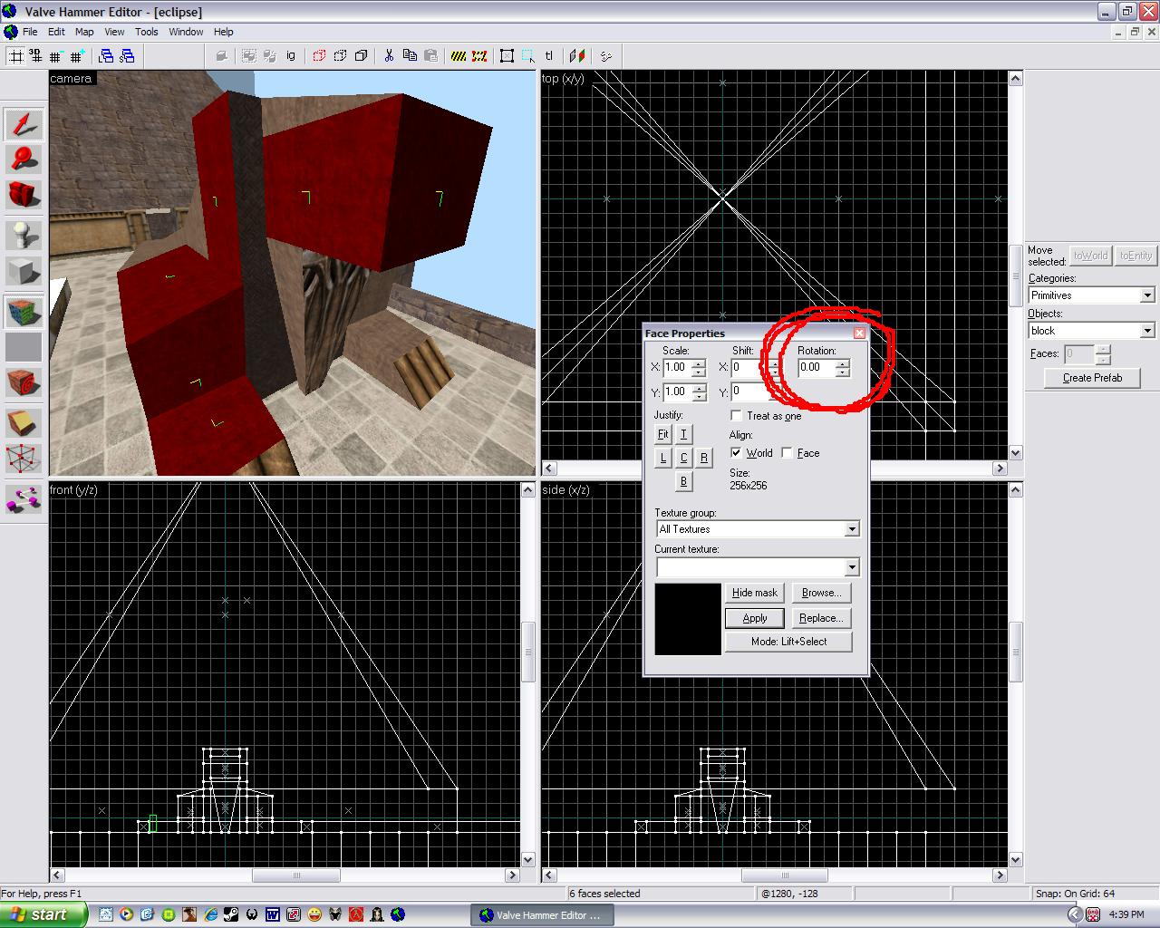Open the Categories Primitives dropdown

point(1146,295)
